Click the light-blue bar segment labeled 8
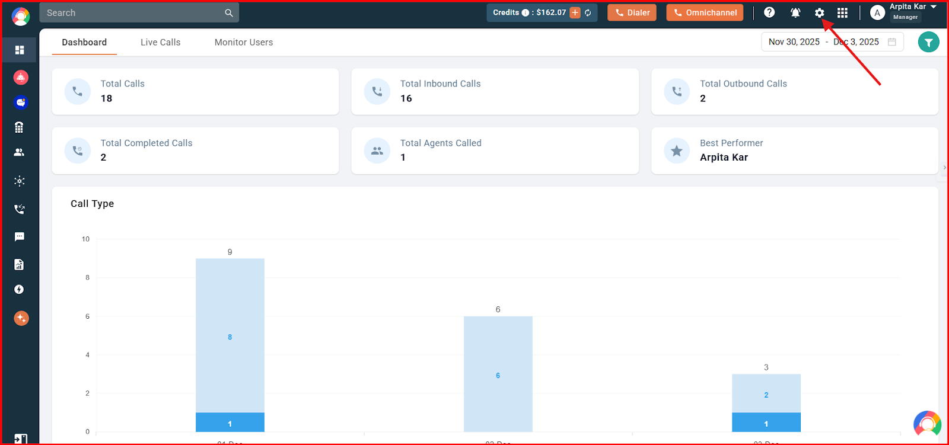The height and width of the screenshot is (445, 949). pyautogui.click(x=230, y=336)
